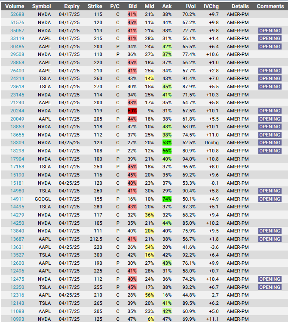Image resolution: width=288 pixels, height=322 pixels.
Task: Sort by Ask column header
Action: tap(167, 6)
